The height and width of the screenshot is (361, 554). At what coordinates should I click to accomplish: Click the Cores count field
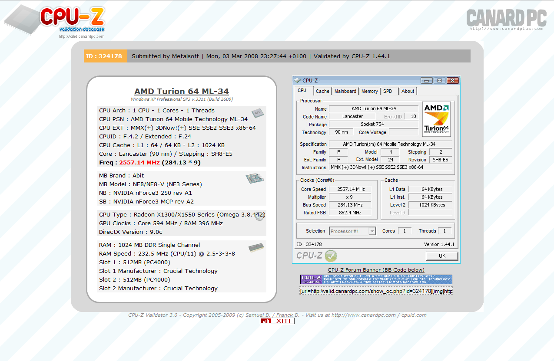[x=405, y=231]
